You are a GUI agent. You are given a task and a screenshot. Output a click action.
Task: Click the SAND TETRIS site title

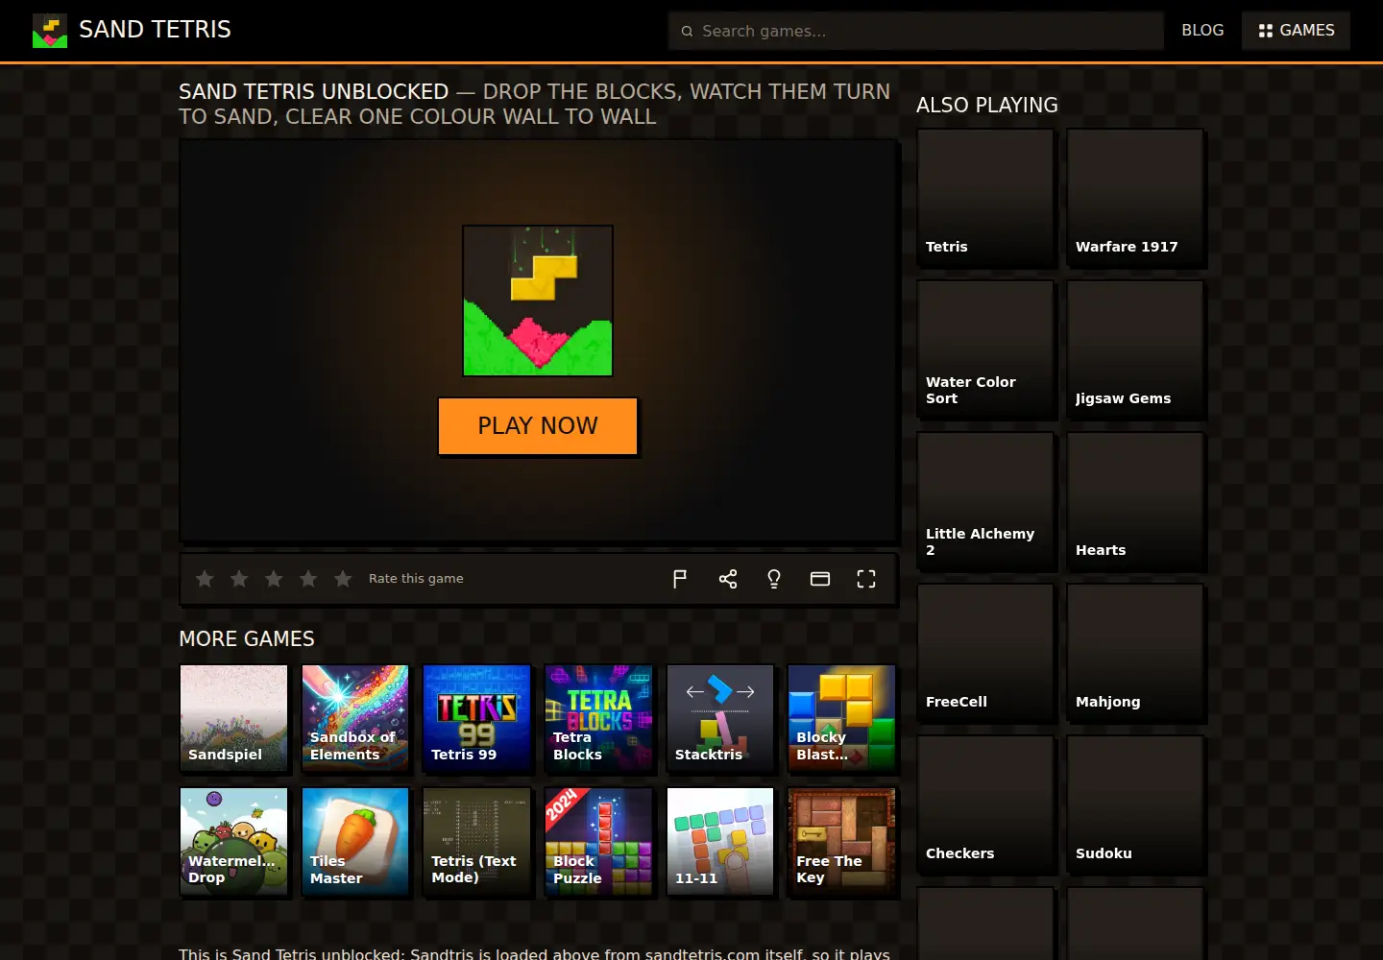point(155,30)
